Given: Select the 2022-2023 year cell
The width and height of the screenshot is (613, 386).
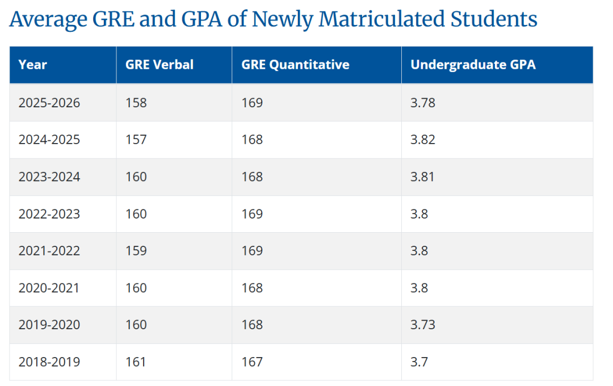Looking at the screenshot, I should [49, 214].
